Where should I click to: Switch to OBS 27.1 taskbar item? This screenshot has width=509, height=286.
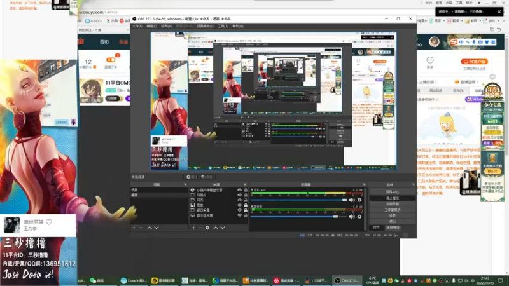pyautogui.click(x=347, y=280)
